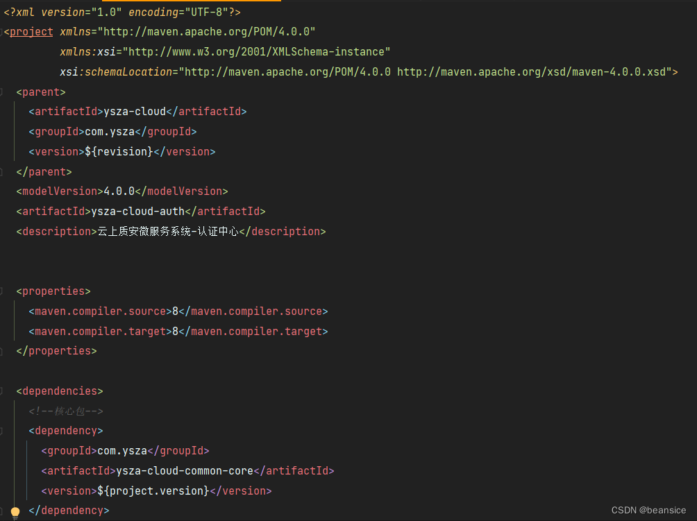The width and height of the screenshot is (697, 521).
Task: Click the ${revision} version placeholder
Action: coord(117,151)
